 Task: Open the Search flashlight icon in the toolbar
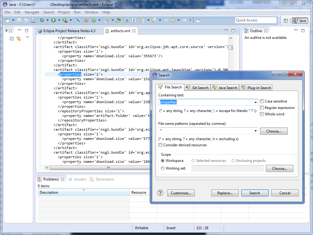pyautogui.click(x=107, y=20)
